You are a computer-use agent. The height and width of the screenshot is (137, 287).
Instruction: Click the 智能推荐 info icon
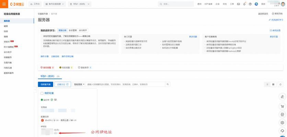pyautogui.click(x=79, y=67)
